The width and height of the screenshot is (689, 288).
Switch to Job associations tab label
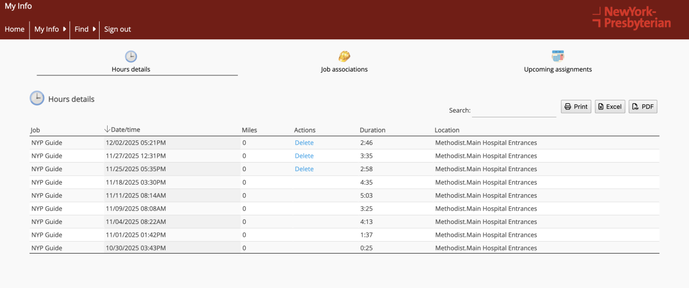tap(344, 69)
